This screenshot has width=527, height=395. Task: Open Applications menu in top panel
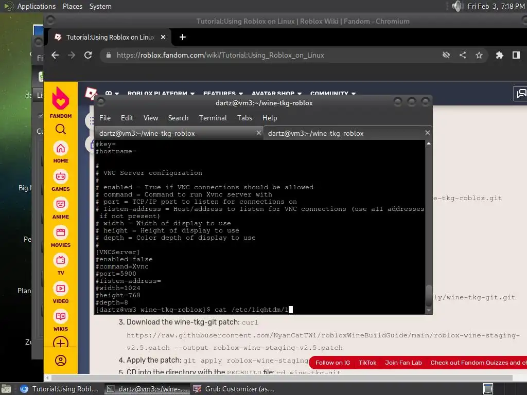click(37, 6)
